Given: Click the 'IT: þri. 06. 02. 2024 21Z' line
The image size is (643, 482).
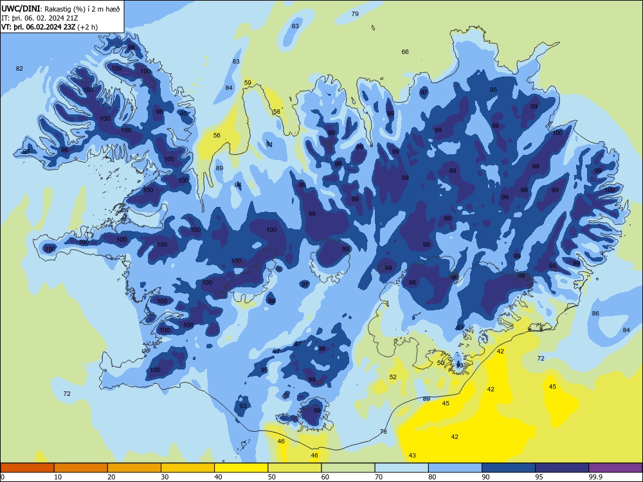Looking at the screenshot, I should (39, 18).
